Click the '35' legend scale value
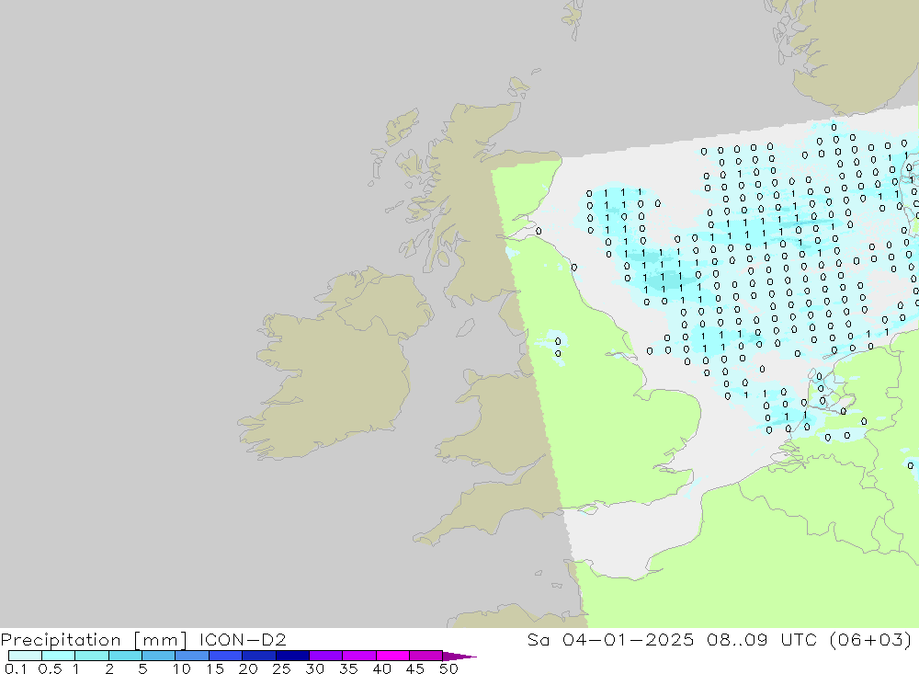The height and width of the screenshot is (674, 919). coord(348,668)
